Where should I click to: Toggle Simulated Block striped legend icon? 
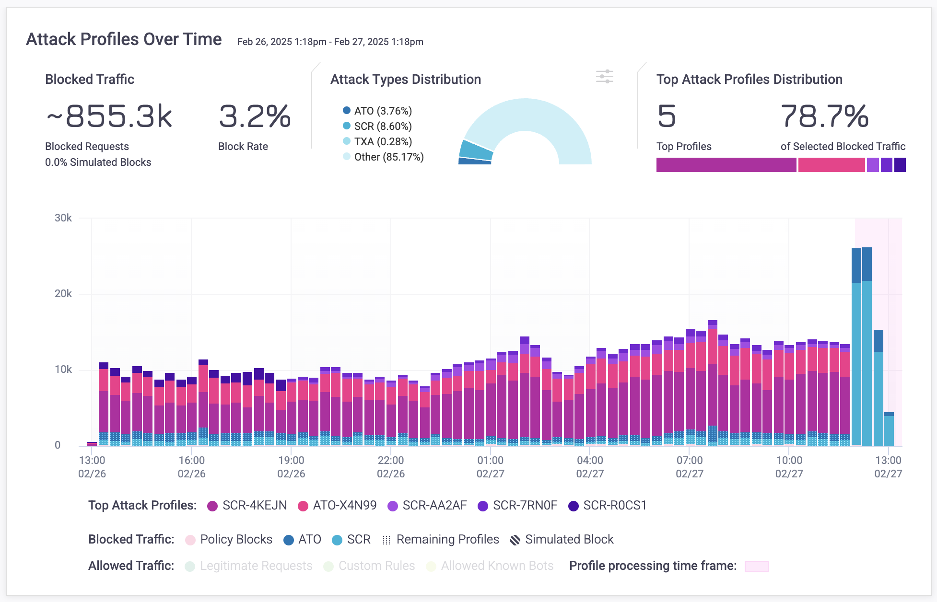(x=515, y=540)
